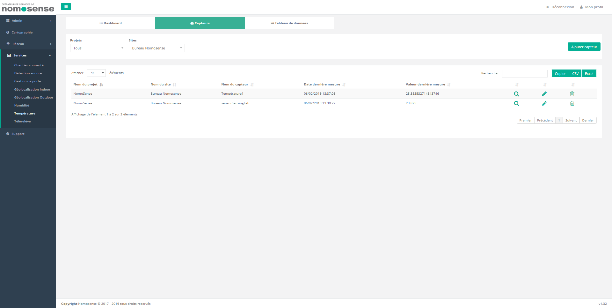Change the Afficher elements count
The width and height of the screenshot is (612, 308).
coord(96,73)
